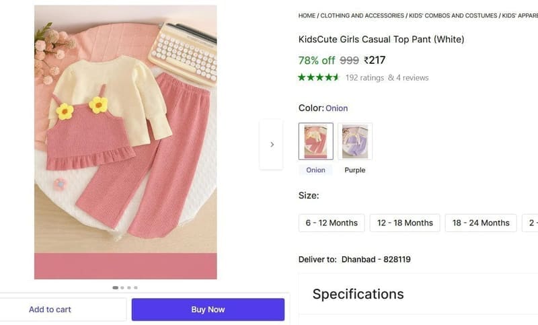Click the Add to cart button
Screen dimensions: 538x325
coord(50,310)
